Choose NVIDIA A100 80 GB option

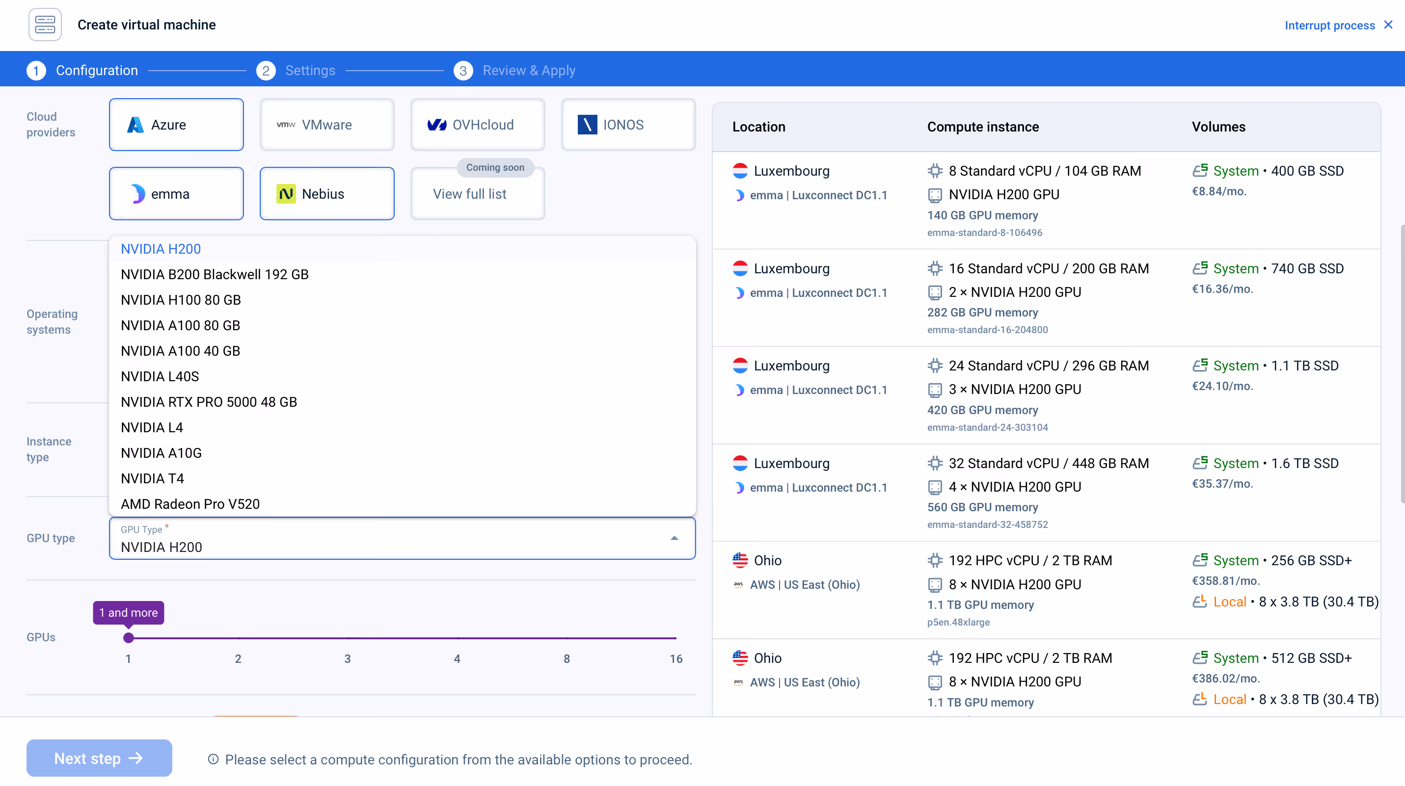click(402, 325)
